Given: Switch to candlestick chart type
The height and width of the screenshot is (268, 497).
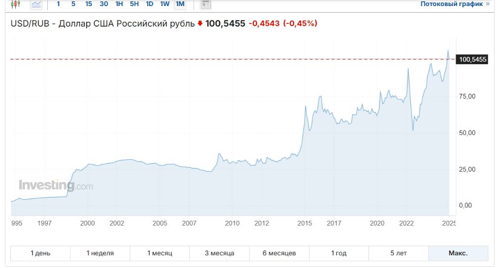Looking at the screenshot, I should [x=15, y=4].
